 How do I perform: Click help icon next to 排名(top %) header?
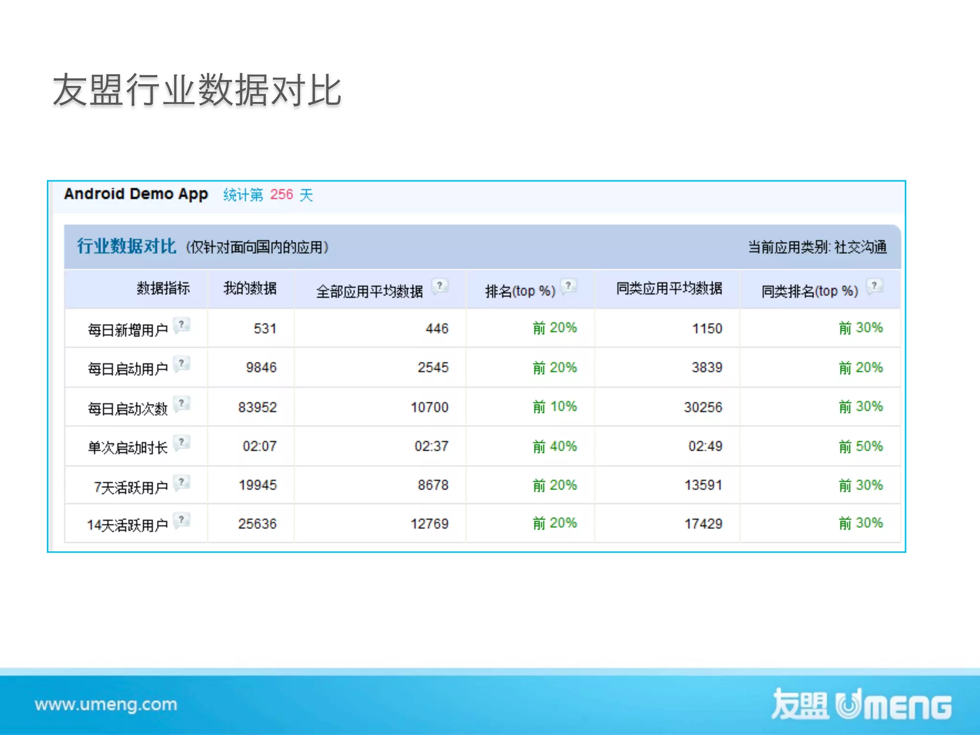click(568, 286)
